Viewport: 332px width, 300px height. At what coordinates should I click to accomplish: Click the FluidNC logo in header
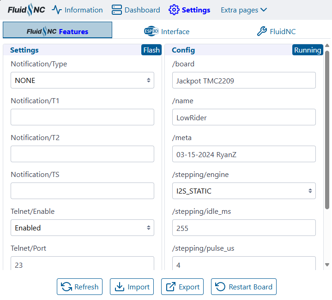(x=26, y=10)
